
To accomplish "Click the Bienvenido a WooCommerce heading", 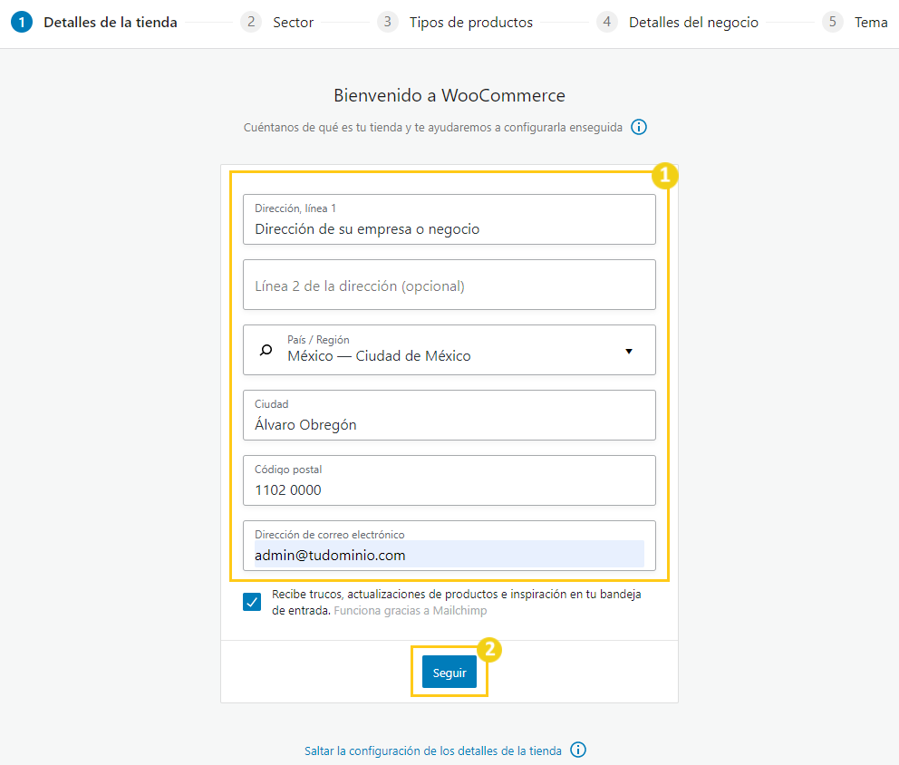I will click(x=449, y=95).
